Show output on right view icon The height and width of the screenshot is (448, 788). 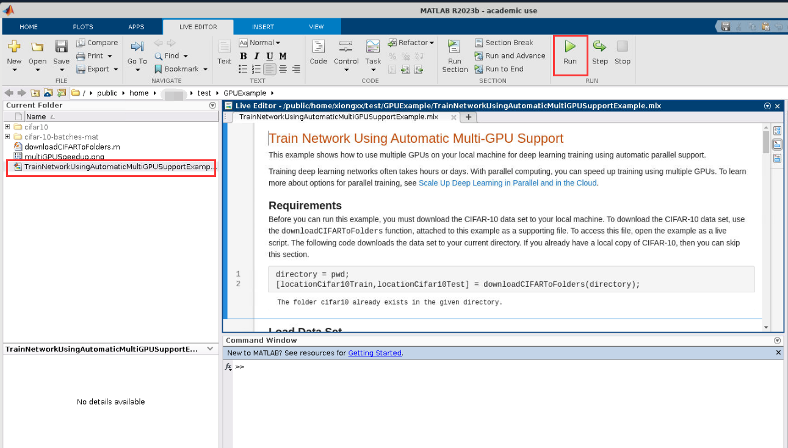click(x=777, y=130)
